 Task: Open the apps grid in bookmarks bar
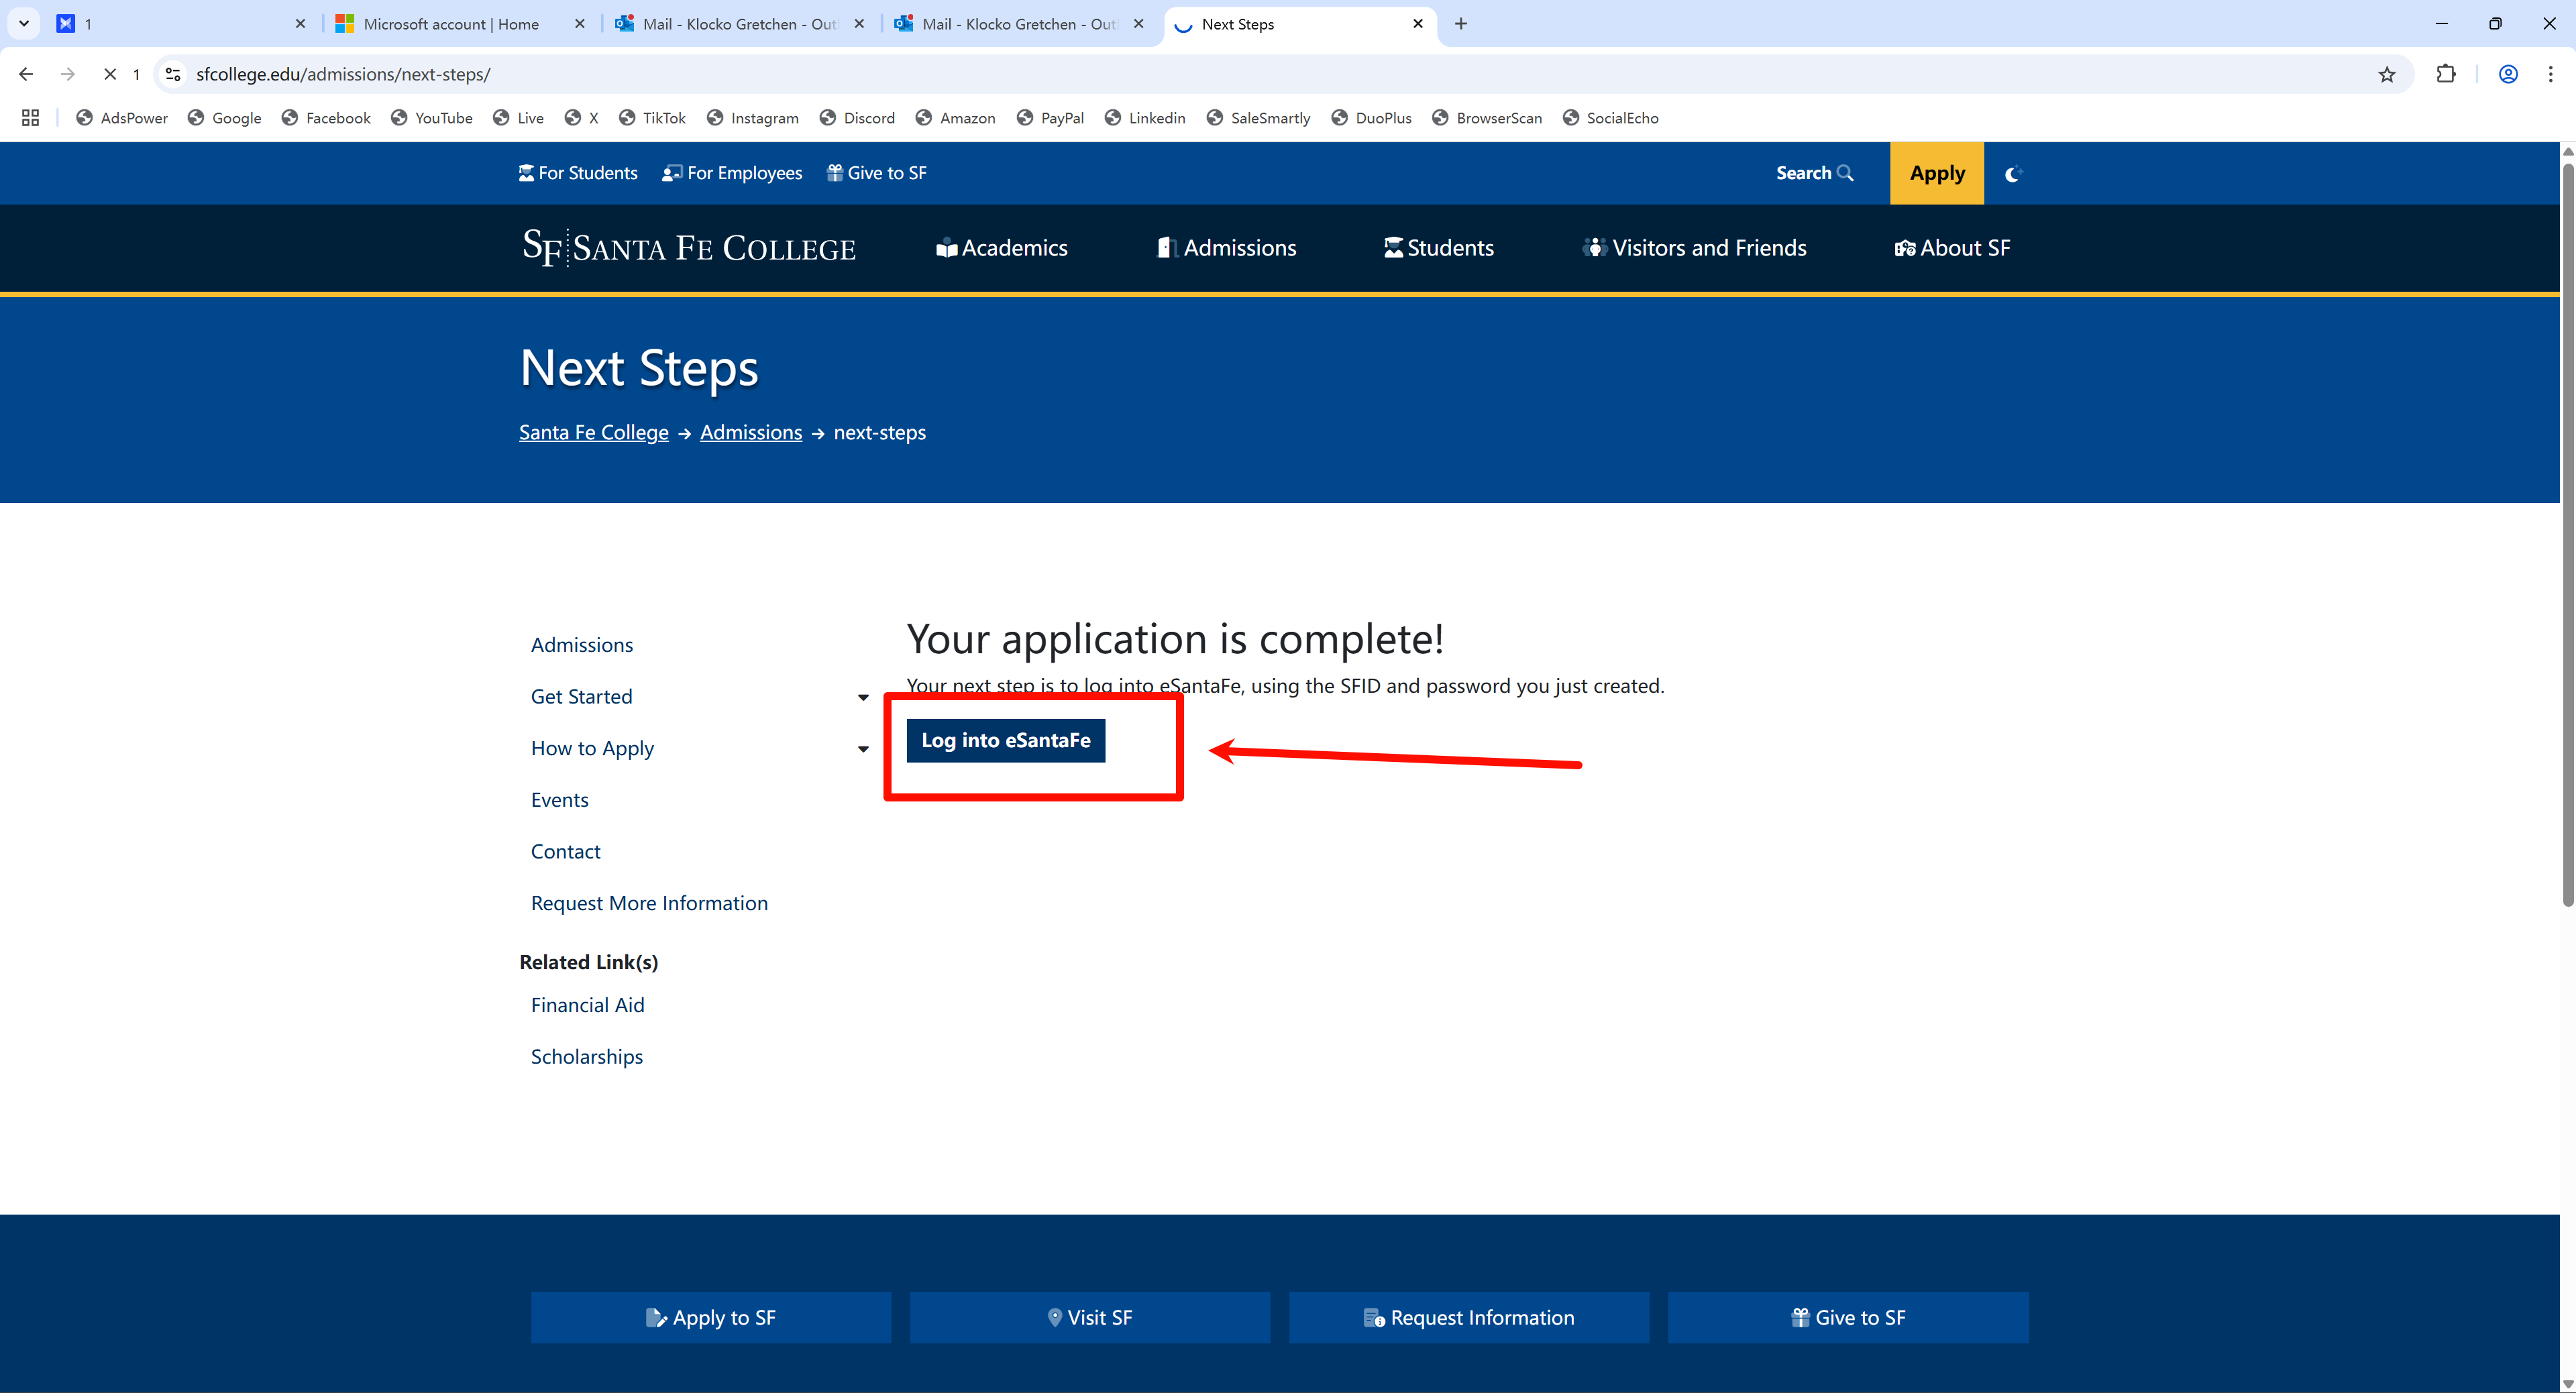click(x=30, y=118)
